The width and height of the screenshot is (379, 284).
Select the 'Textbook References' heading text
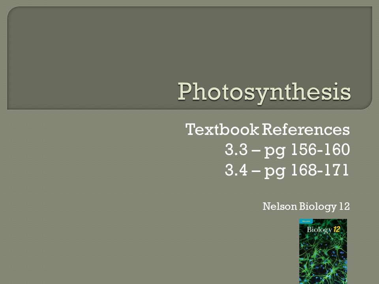click(x=267, y=129)
